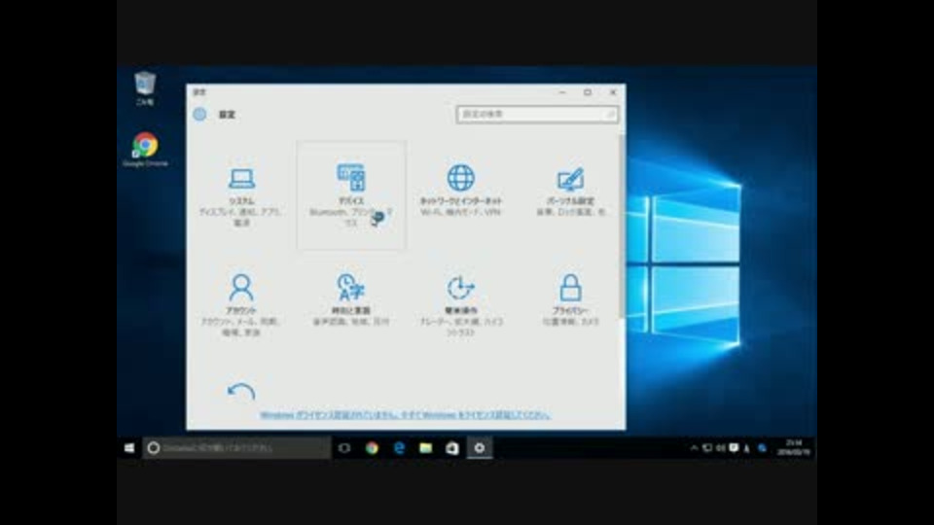Launch Microsoft Edge from the taskbar
The width and height of the screenshot is (934, 525).
[399, 447]
